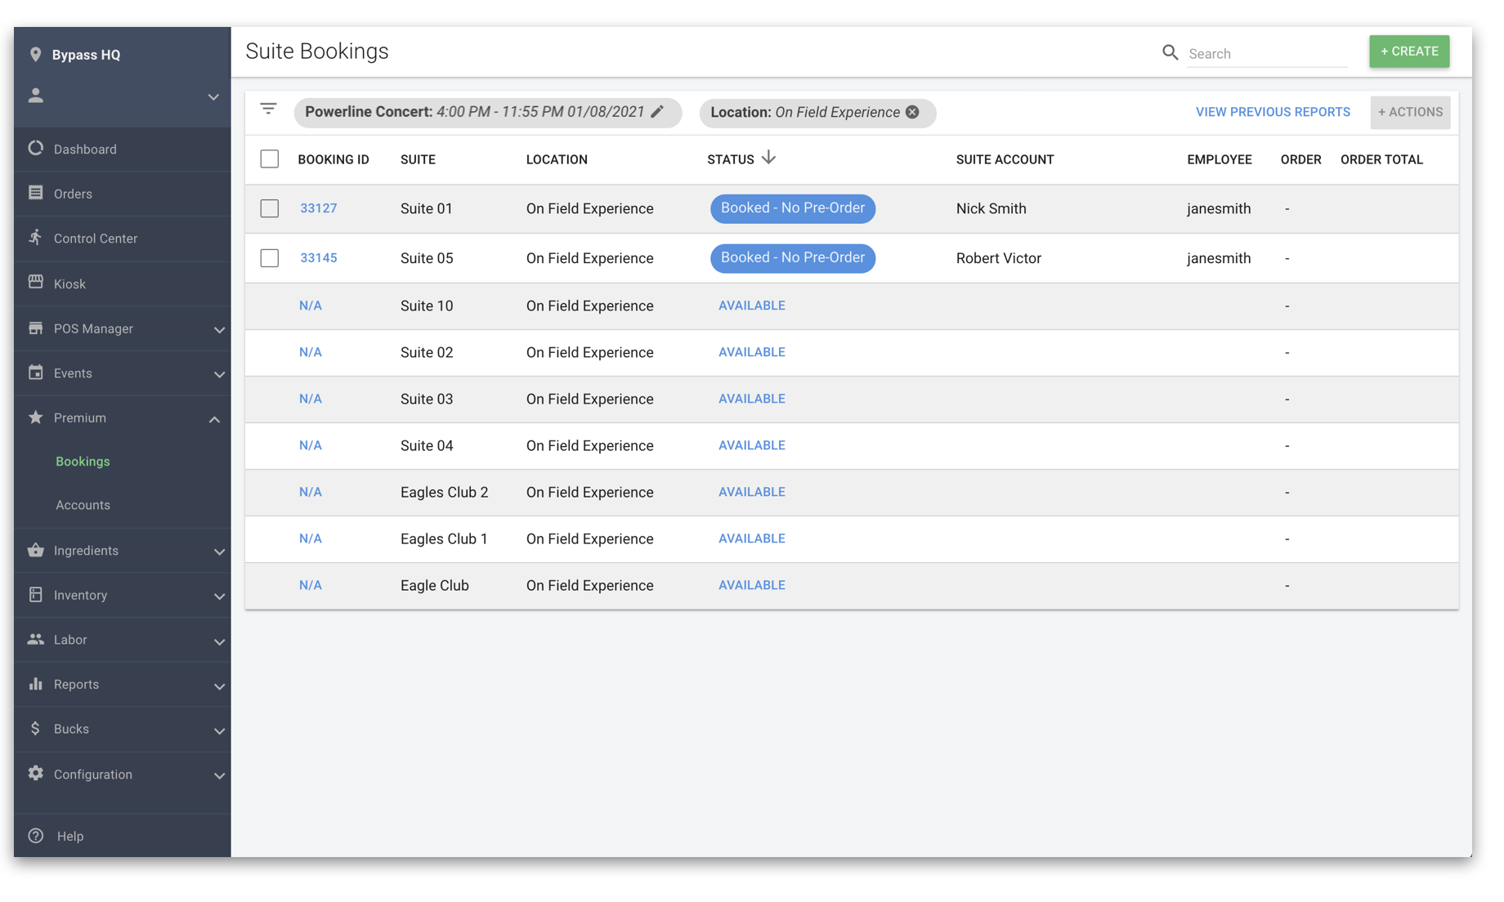Click AVAILABLE status for Eagles Club 2
This screenshot has width=1504, height=902.
751,492
